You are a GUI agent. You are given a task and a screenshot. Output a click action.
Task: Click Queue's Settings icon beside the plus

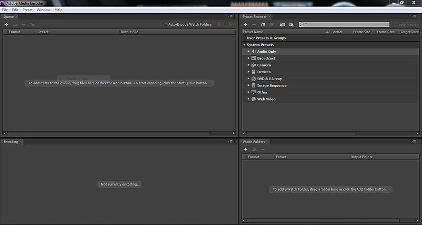click(x=15, y=24)
